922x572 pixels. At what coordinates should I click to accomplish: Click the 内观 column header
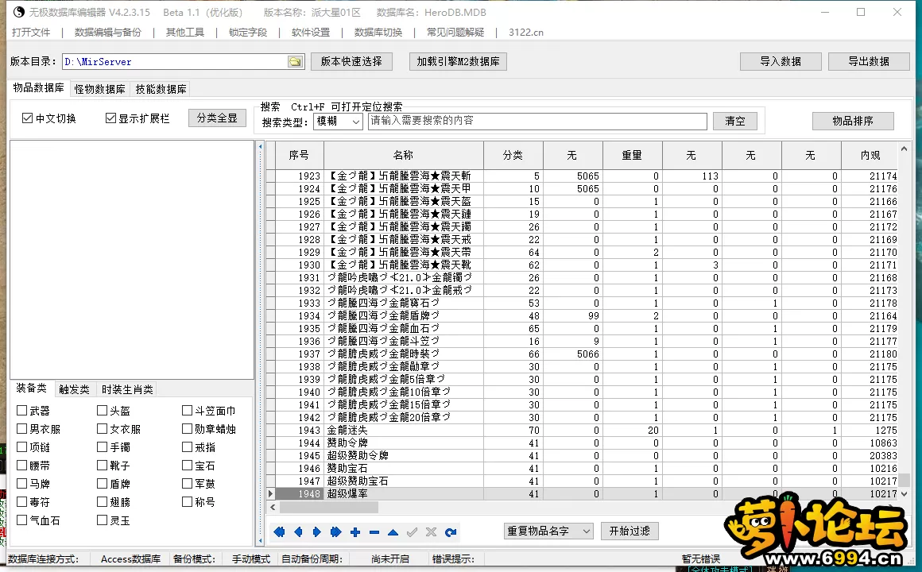(870, 155)
